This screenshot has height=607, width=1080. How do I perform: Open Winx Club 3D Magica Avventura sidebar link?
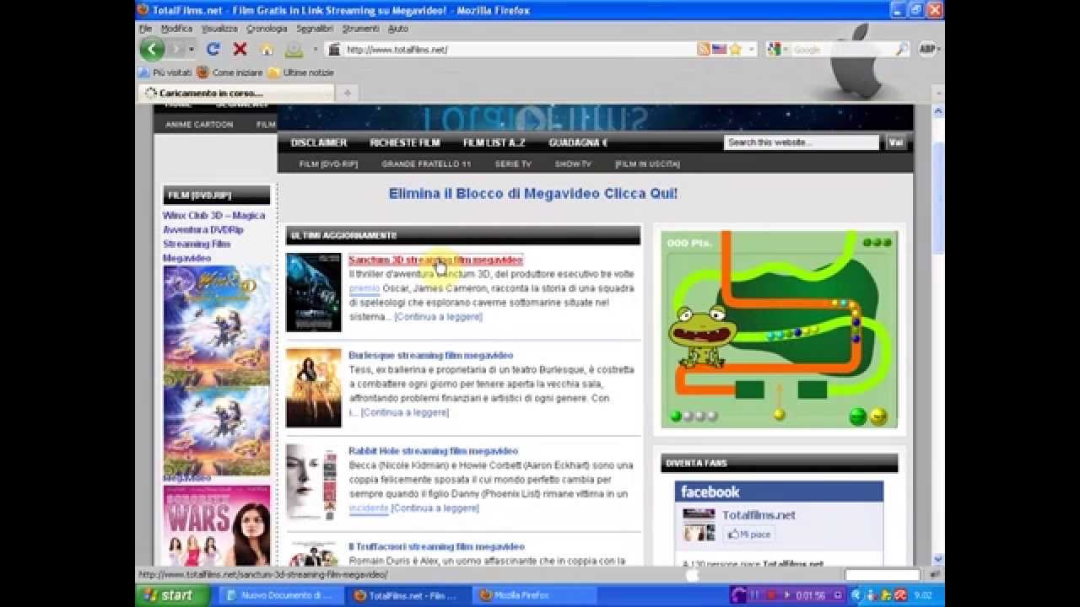(x=214, y=237)
